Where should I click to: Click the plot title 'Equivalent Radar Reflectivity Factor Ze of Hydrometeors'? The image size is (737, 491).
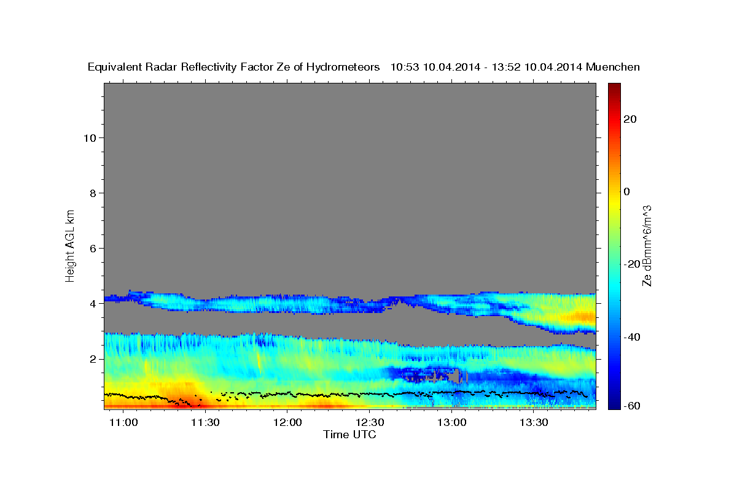pos(233,67)
